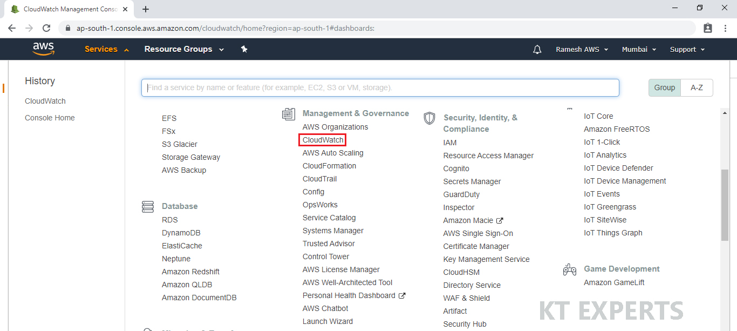
Task: Open Amazon DocumentDB service
Action: tap(199, 298)
